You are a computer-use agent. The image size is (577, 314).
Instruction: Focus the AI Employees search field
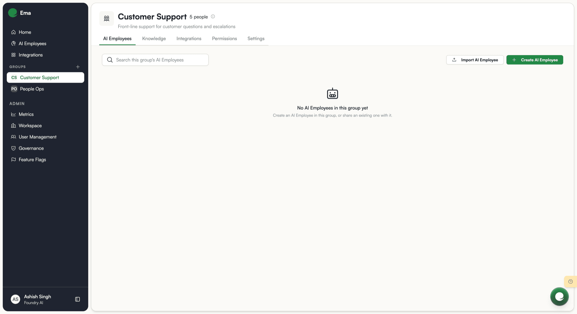pos(155,60)
